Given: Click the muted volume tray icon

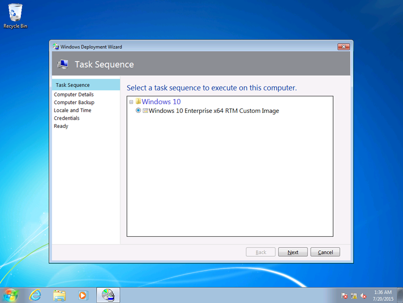Looking at the screenshot, I should [363, 296].
